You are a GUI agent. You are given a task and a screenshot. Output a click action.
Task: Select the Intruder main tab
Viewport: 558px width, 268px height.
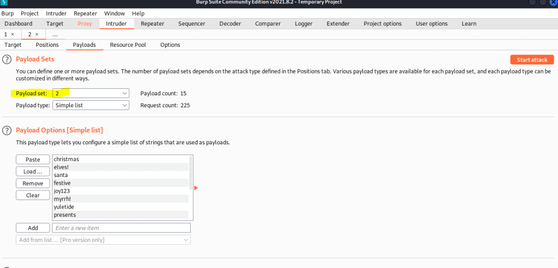[x=117, y=24]
